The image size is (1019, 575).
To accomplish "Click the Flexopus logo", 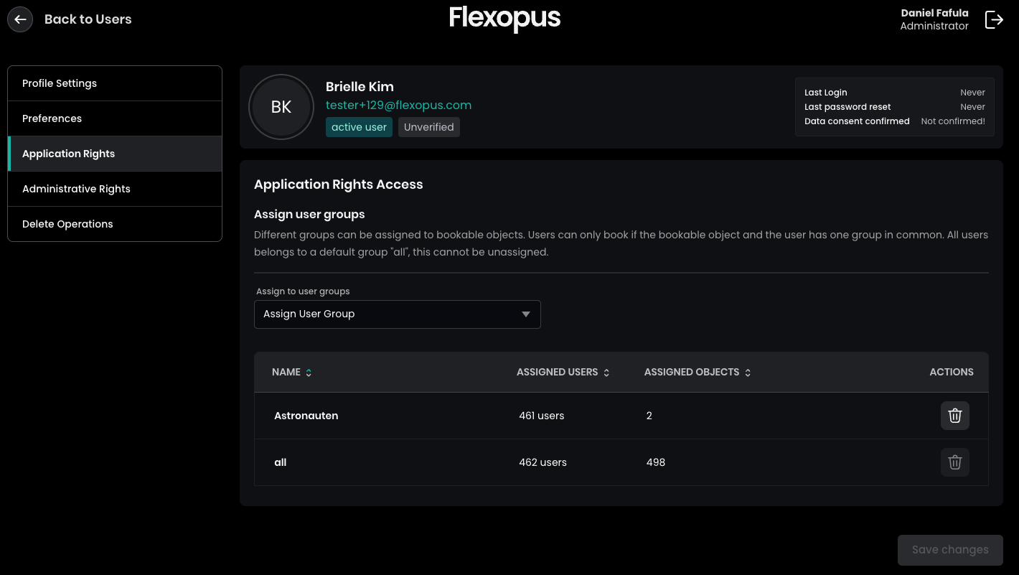I will pos(504,18).
